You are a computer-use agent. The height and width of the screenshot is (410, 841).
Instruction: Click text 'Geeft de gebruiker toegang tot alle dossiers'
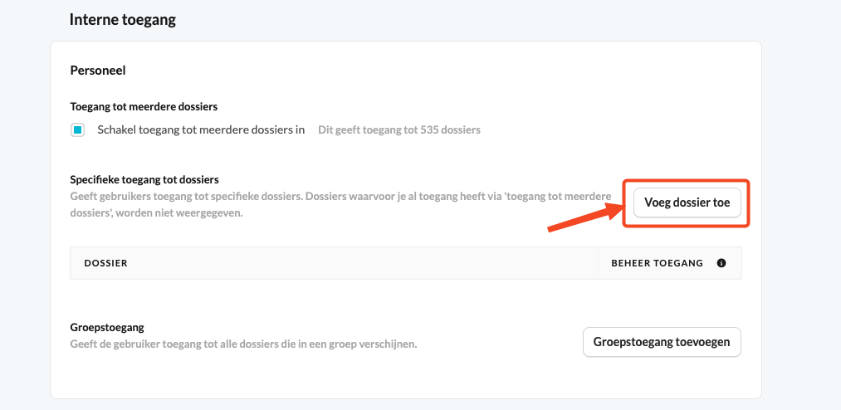pos(243,344)
